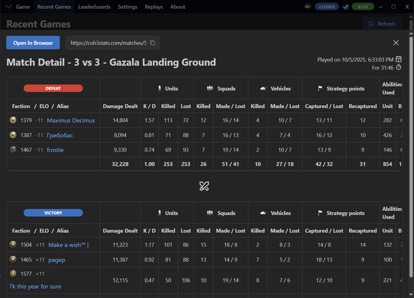
Task: Click the copy match URL icon
Action: [153, 43]
